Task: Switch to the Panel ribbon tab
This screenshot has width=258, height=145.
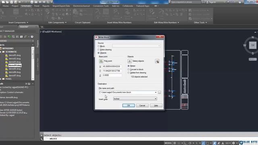Action: pos(37,6)
